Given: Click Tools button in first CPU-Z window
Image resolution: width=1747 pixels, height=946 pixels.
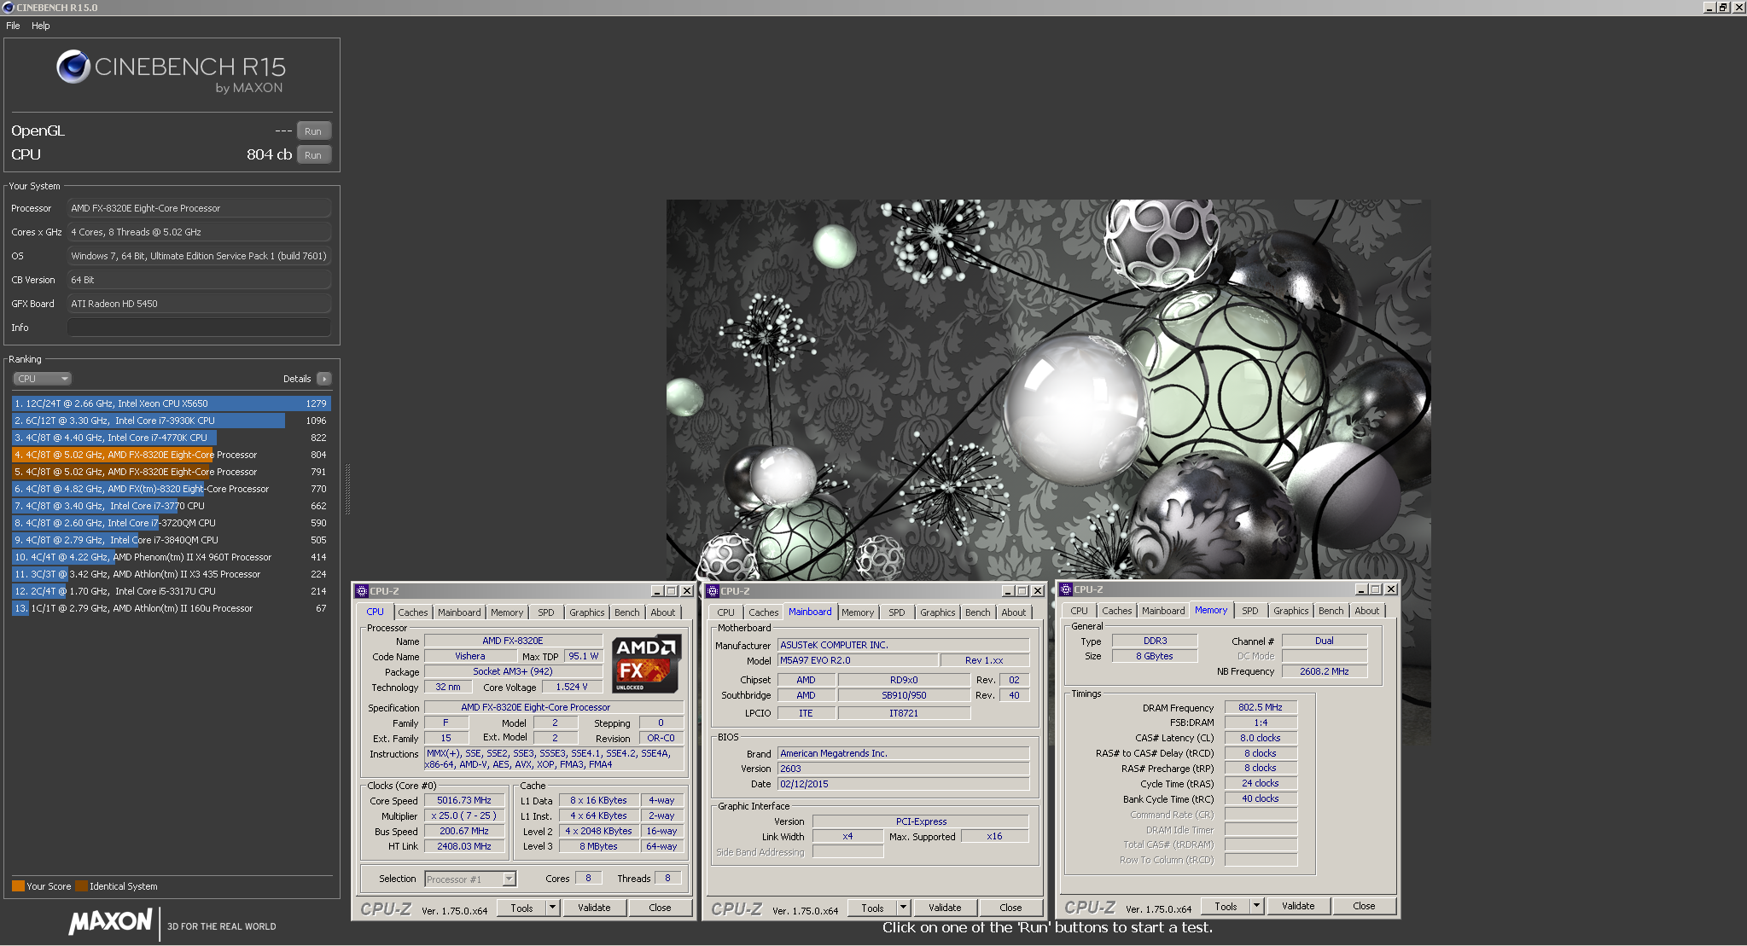Looking at the screenshot, I should click(x=522, y=908).
